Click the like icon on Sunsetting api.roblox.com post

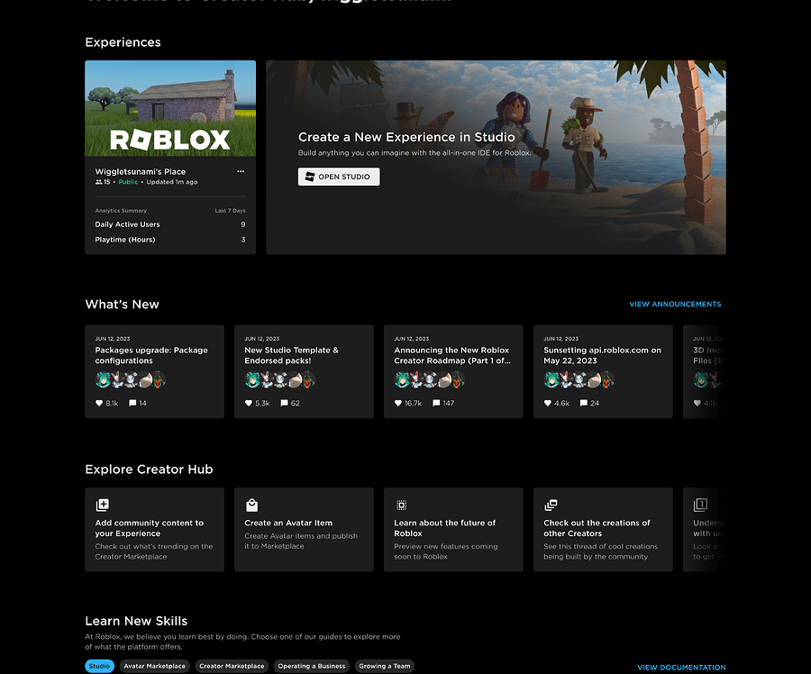click(546, 403)
